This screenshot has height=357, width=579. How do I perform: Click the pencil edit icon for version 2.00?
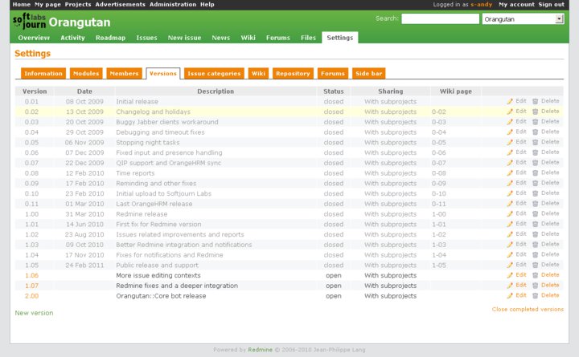(510, 295)
